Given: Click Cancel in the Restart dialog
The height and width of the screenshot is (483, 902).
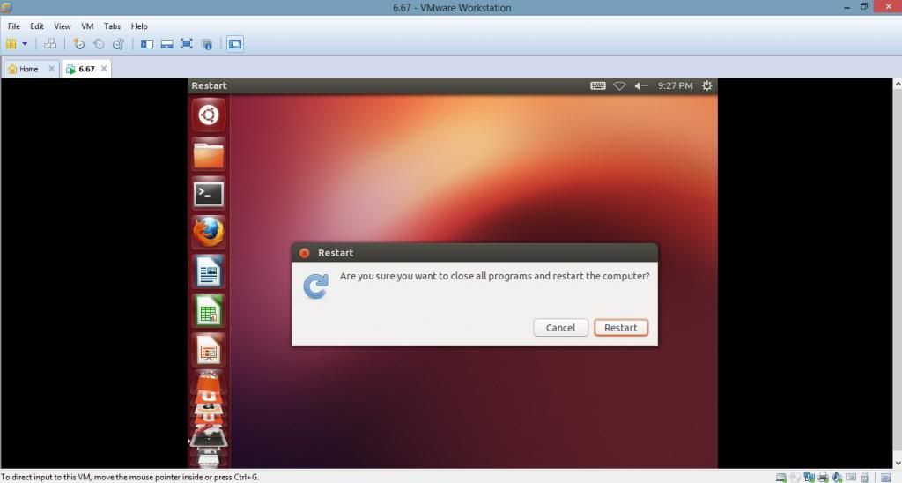Looking at the screenshot, I should [x=560, y=328].
